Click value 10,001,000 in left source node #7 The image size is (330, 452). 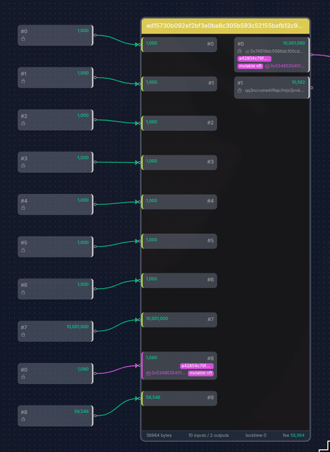pyautogui.click(x=78, y=326)
